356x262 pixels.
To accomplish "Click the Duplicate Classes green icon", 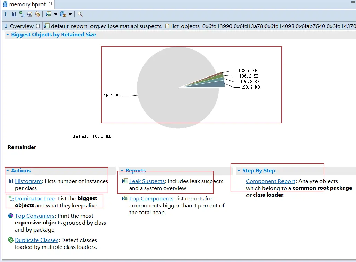I will coord(11,240).
